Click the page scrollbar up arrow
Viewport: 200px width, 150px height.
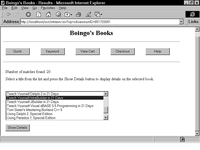tap(197, 29)
